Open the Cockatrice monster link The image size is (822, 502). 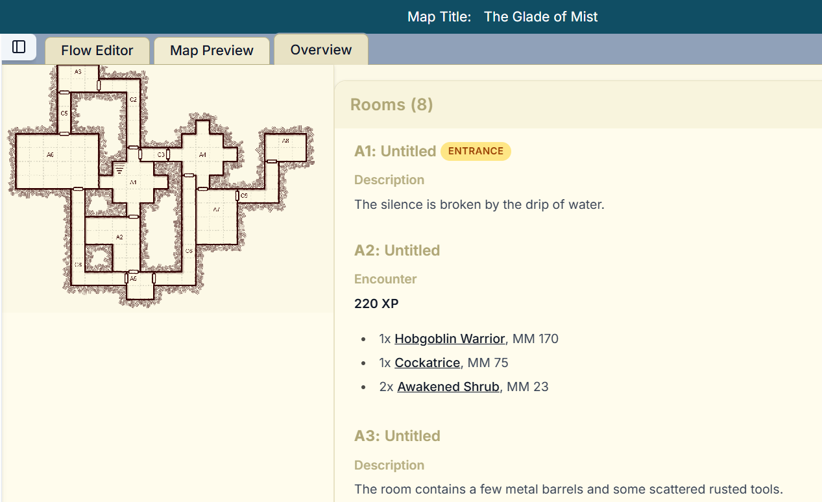coord(427,363)
